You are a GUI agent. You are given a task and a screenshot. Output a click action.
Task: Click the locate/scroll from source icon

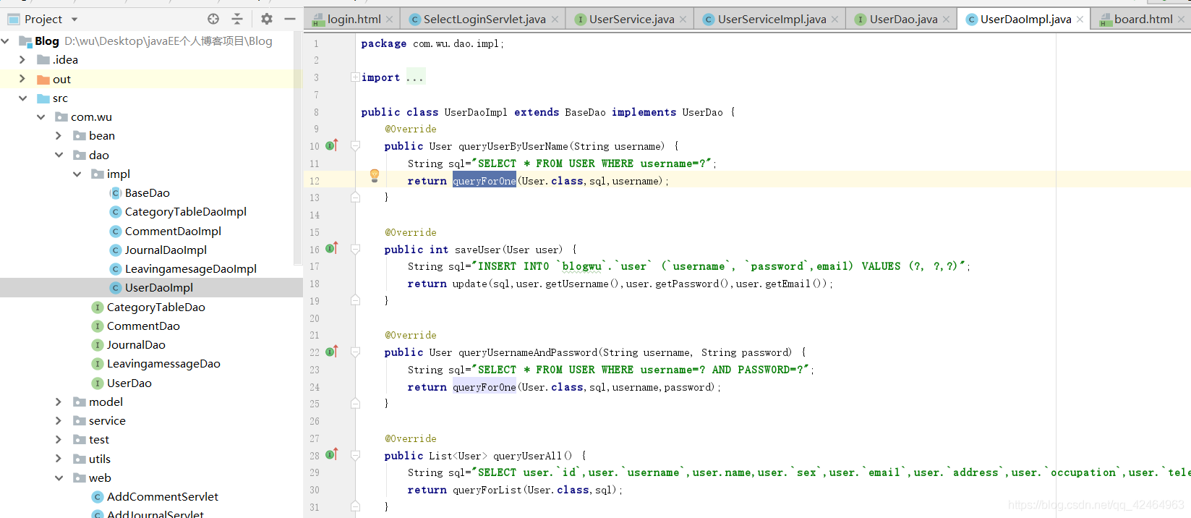(x=213, y=19)
